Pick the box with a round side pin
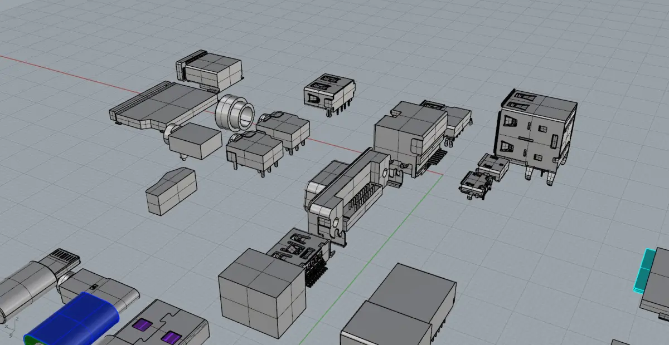The height and width of the screenshot is (345, 669). click(x=192, y=140)
